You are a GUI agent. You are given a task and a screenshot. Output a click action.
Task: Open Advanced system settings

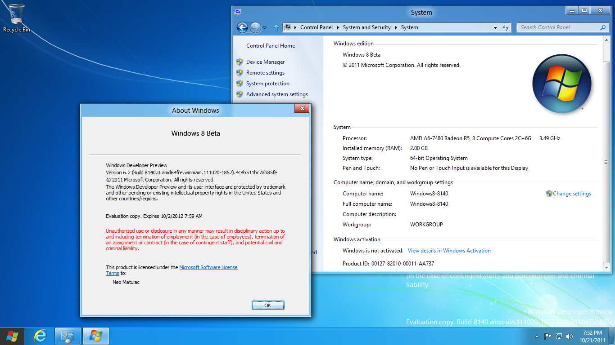pos(277,94)
